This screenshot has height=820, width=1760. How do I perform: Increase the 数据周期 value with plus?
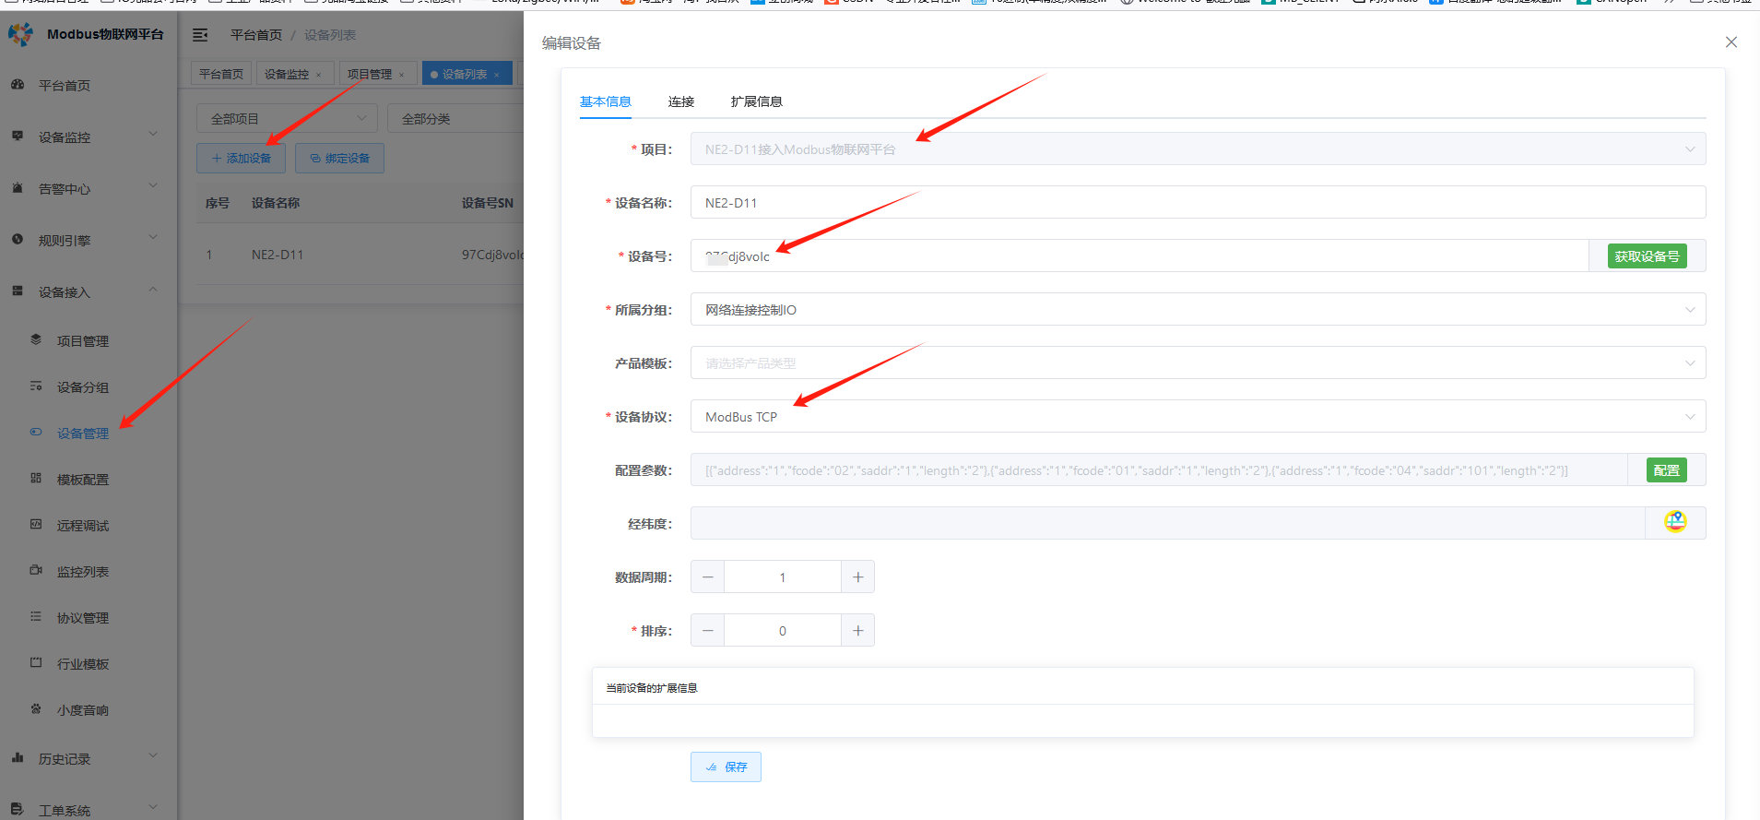coord(857,577)
